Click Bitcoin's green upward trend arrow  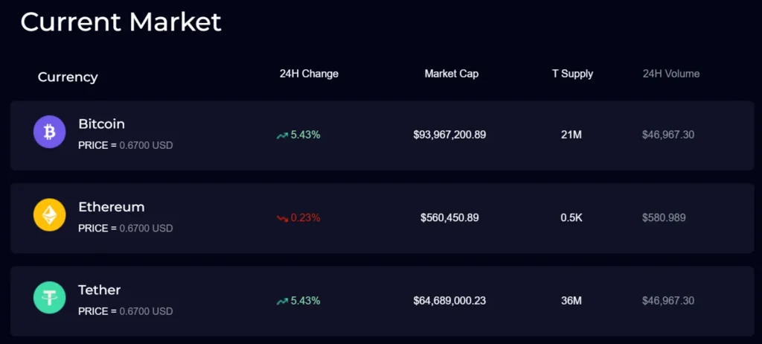(282, 136)
